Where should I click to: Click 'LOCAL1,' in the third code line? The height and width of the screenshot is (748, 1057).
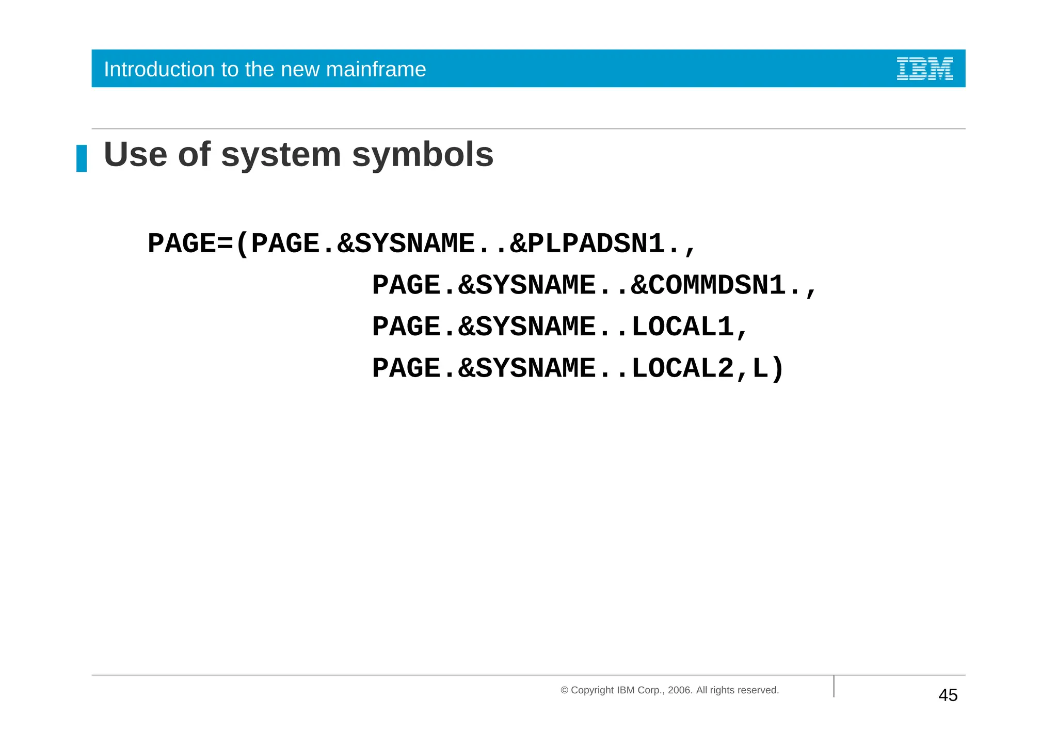tap(690, 327)
